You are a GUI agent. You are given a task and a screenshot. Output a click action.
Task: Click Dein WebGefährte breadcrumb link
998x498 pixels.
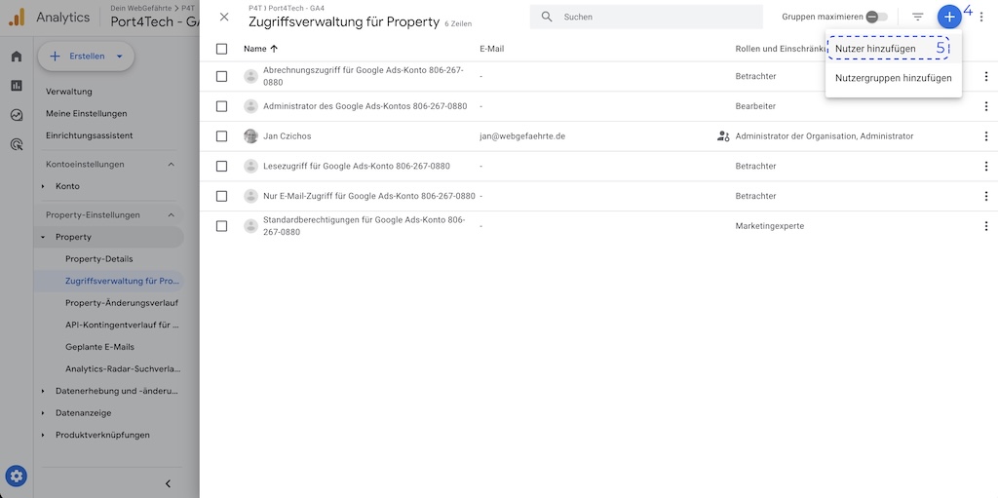140,7
